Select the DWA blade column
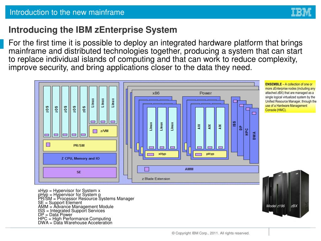This screenshot has height=241, width=321. coord(254,136)
